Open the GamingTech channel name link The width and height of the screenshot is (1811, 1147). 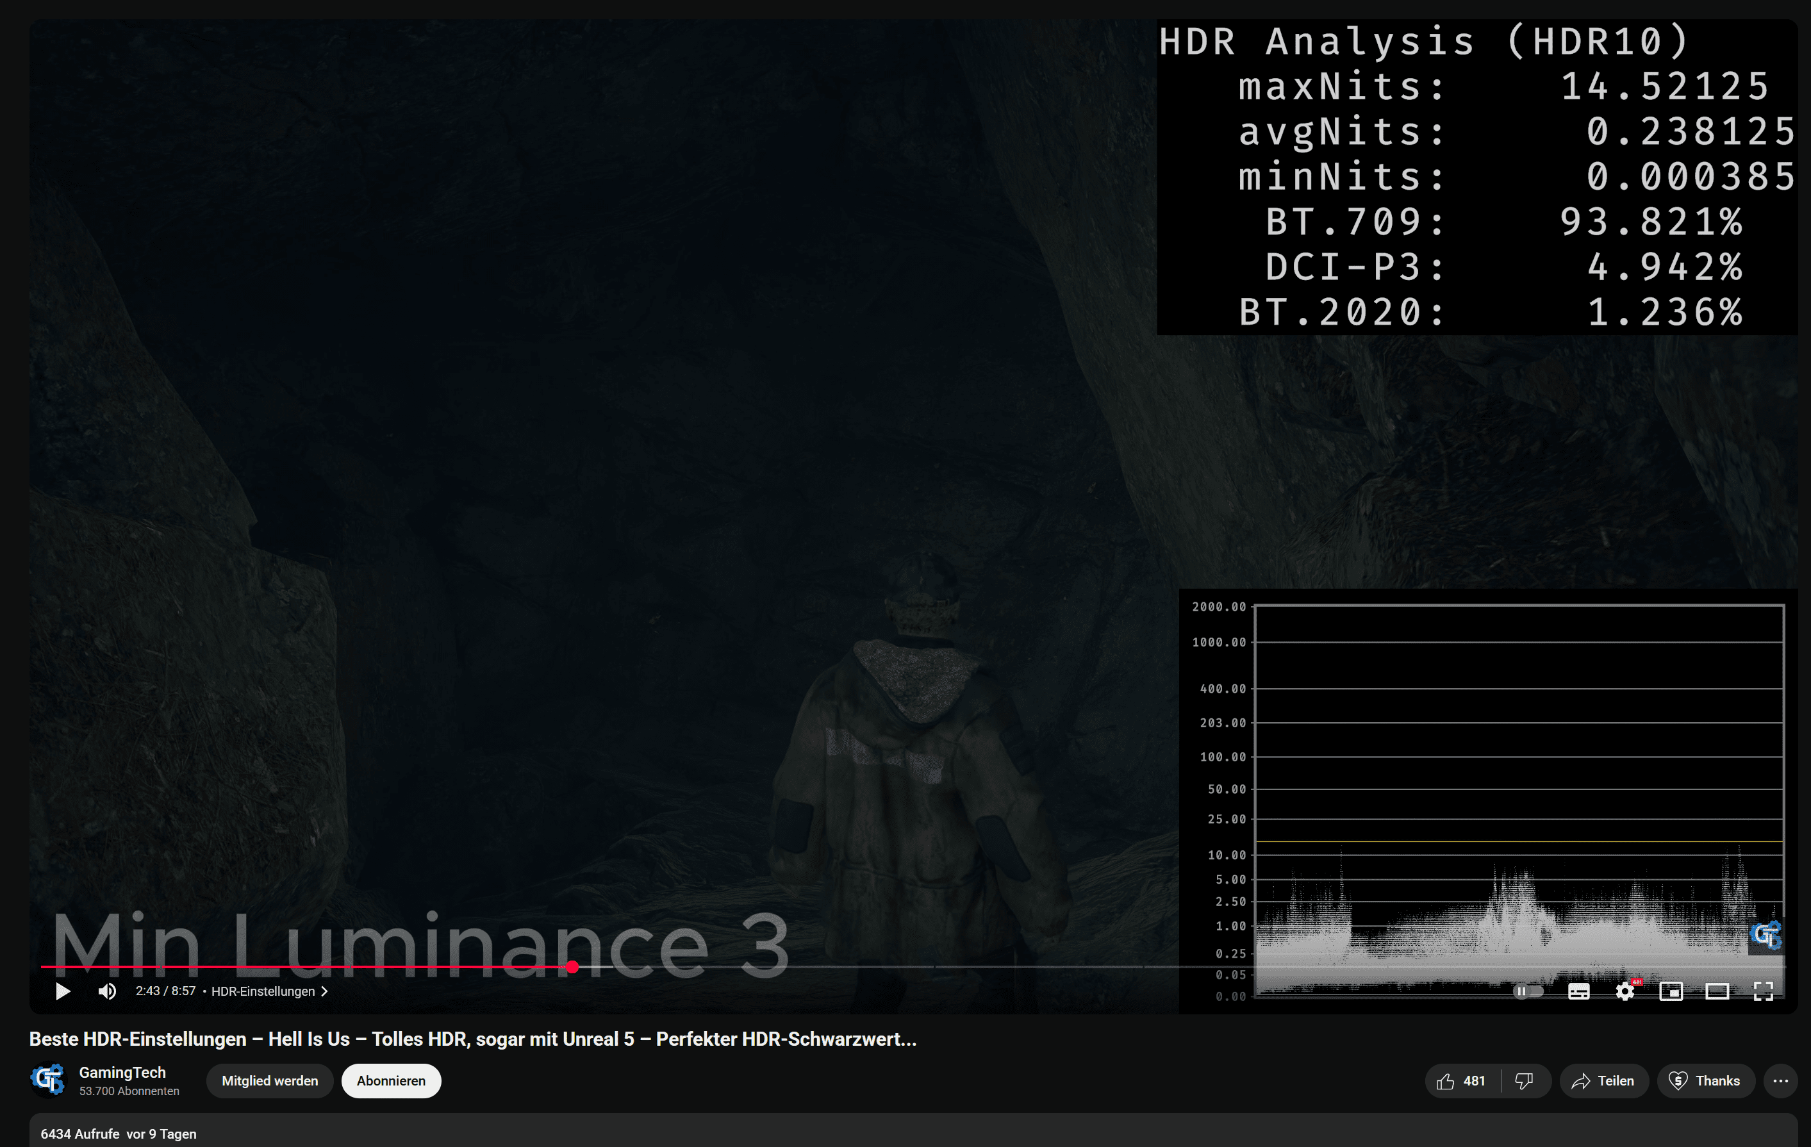coord(122,1073)
